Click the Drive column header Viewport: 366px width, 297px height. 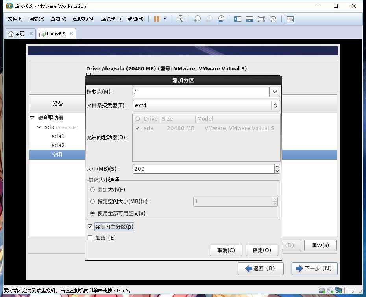click(151, 119)
